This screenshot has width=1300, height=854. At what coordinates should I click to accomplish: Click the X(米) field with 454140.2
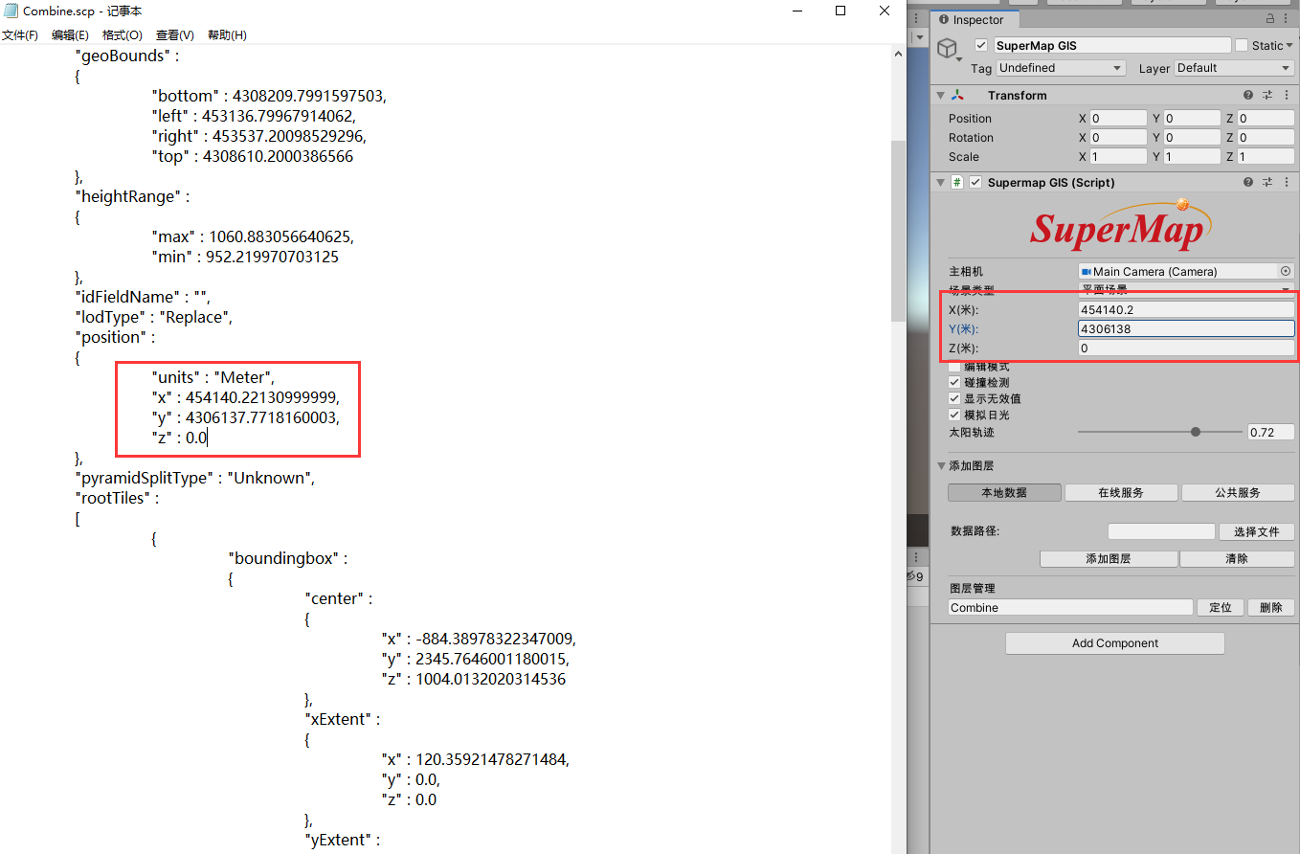click(1186, 309)
